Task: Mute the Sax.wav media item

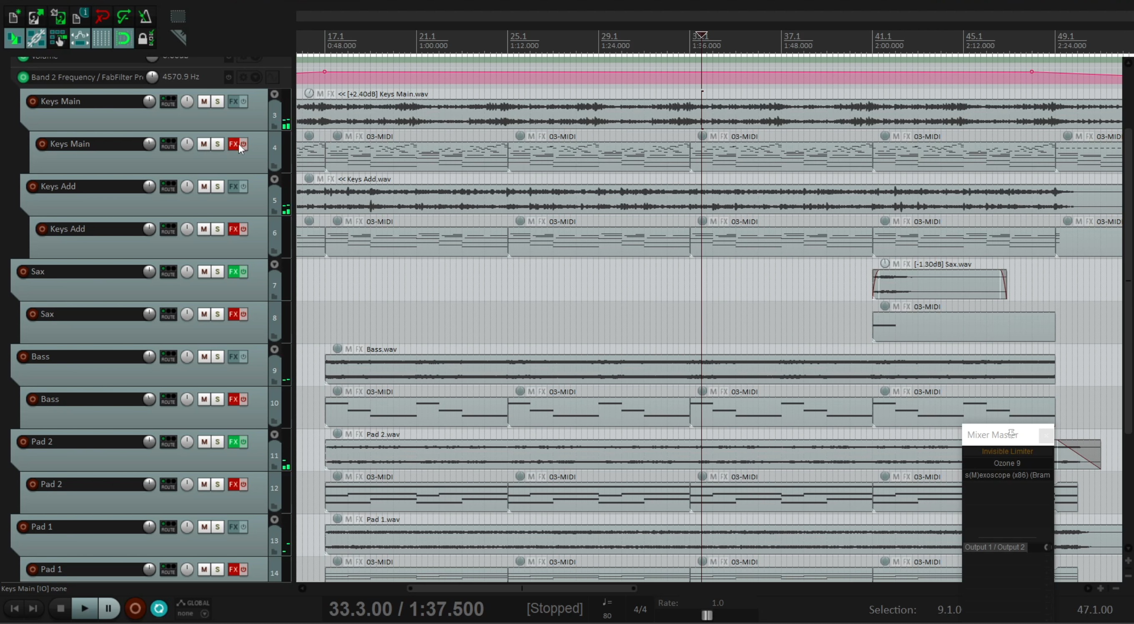Action: [896, 264]
